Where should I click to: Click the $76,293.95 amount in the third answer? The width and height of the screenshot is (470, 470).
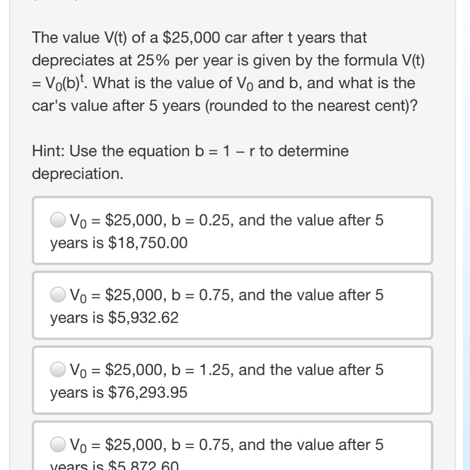[x=148, y=392]
